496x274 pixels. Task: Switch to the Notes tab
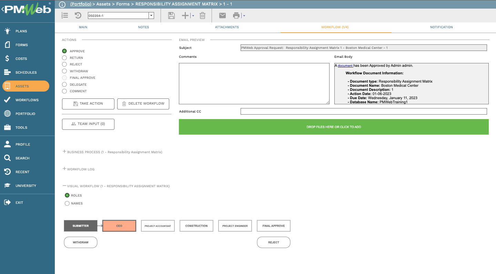tap(143, 27)
